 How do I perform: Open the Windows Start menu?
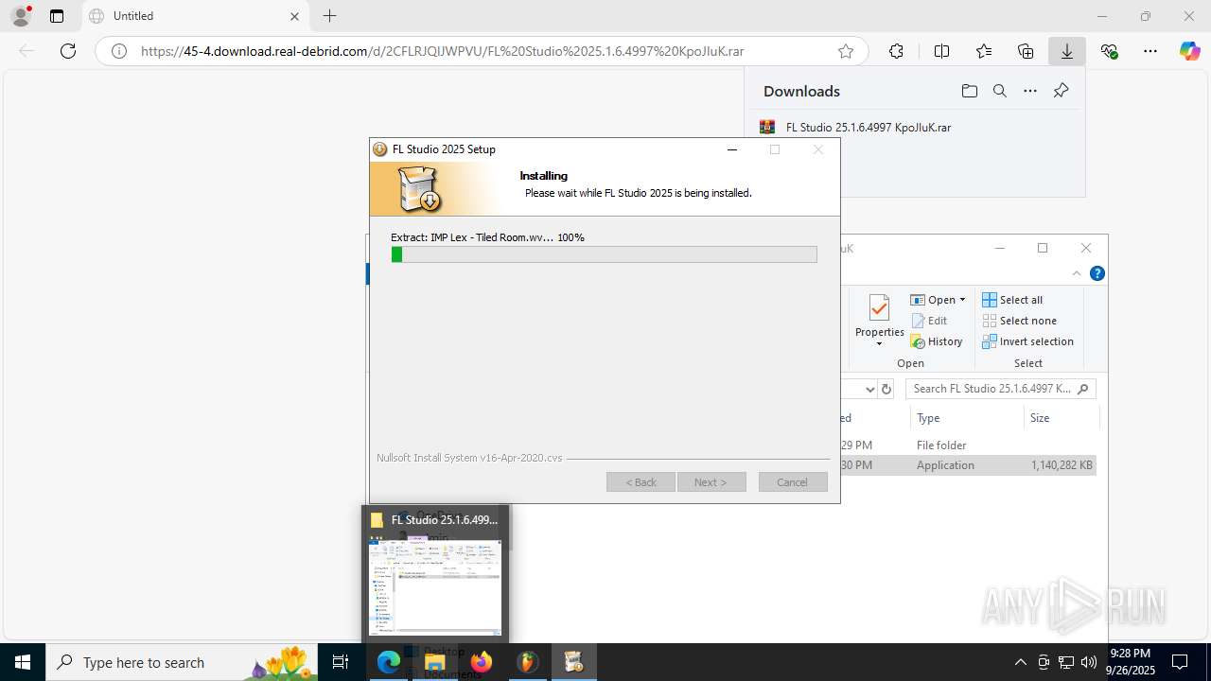coord(23,662)
